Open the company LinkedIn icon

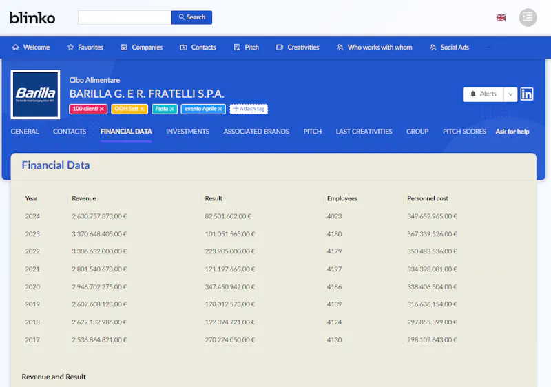pyautogui.click(x=526, y=94)
